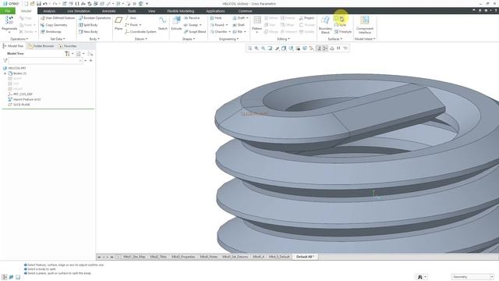Run the Split Body command
Viewport: 499px width, 281px height.
point(88,25)
